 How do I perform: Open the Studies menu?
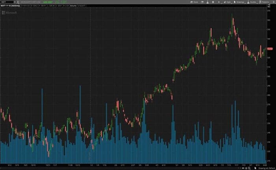click(252, 2)
